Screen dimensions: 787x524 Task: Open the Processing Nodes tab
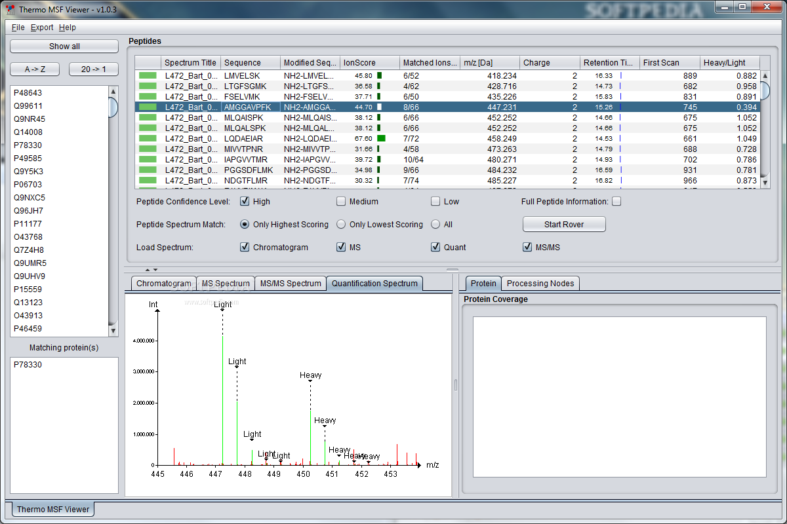[540, 284]
